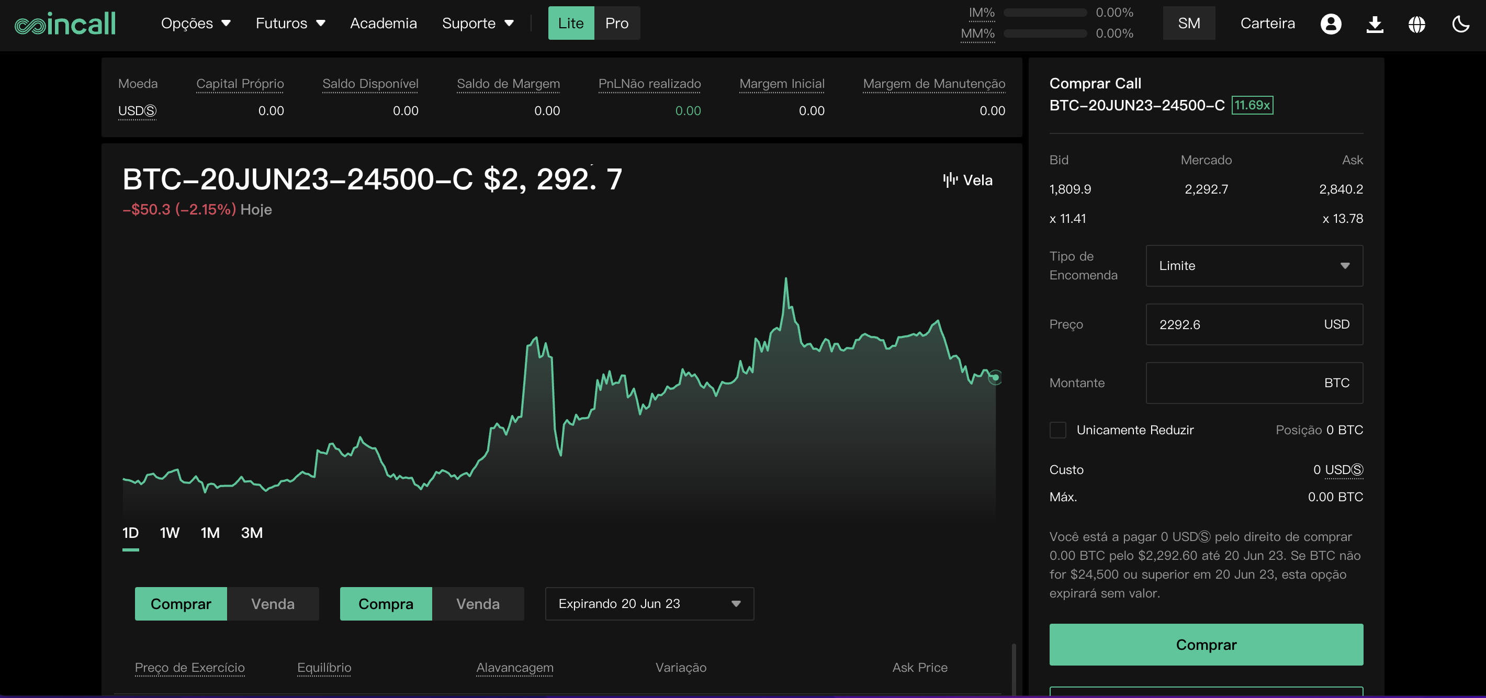Screen dimensions: 1486x698
Task: Open the Academia menu item
Action: (x=383, y=23)
